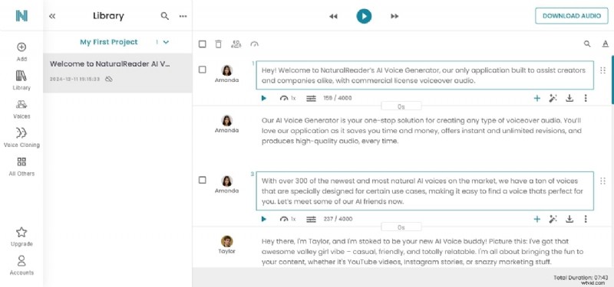Click into the 'Hey! Welcome to NaturalReader's' text box

425,75
